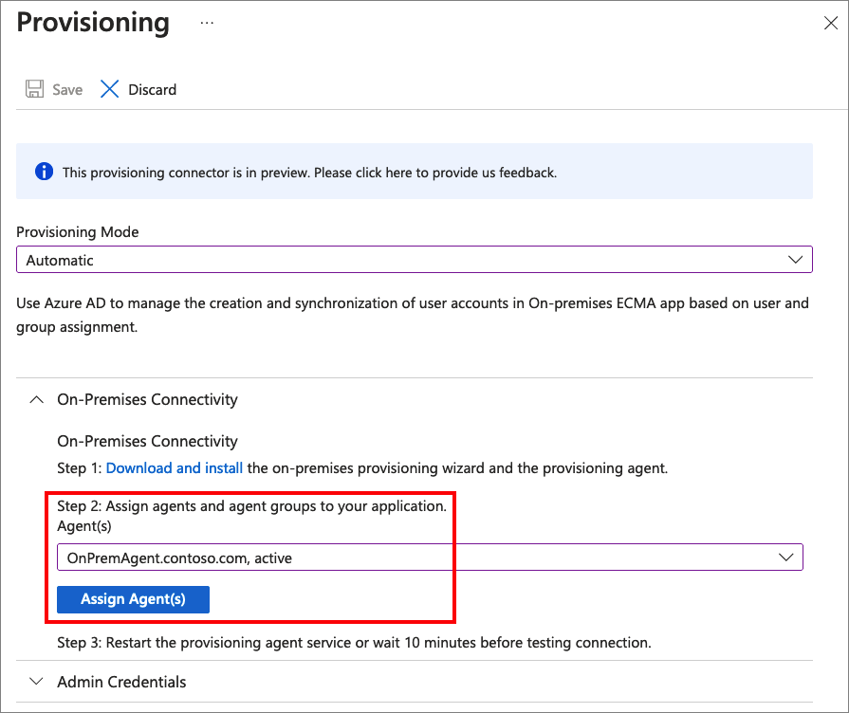Screen dimensions: 849x713
Task: Click the Provisioning Mode dropdown arrow
Action: point(795,260)
